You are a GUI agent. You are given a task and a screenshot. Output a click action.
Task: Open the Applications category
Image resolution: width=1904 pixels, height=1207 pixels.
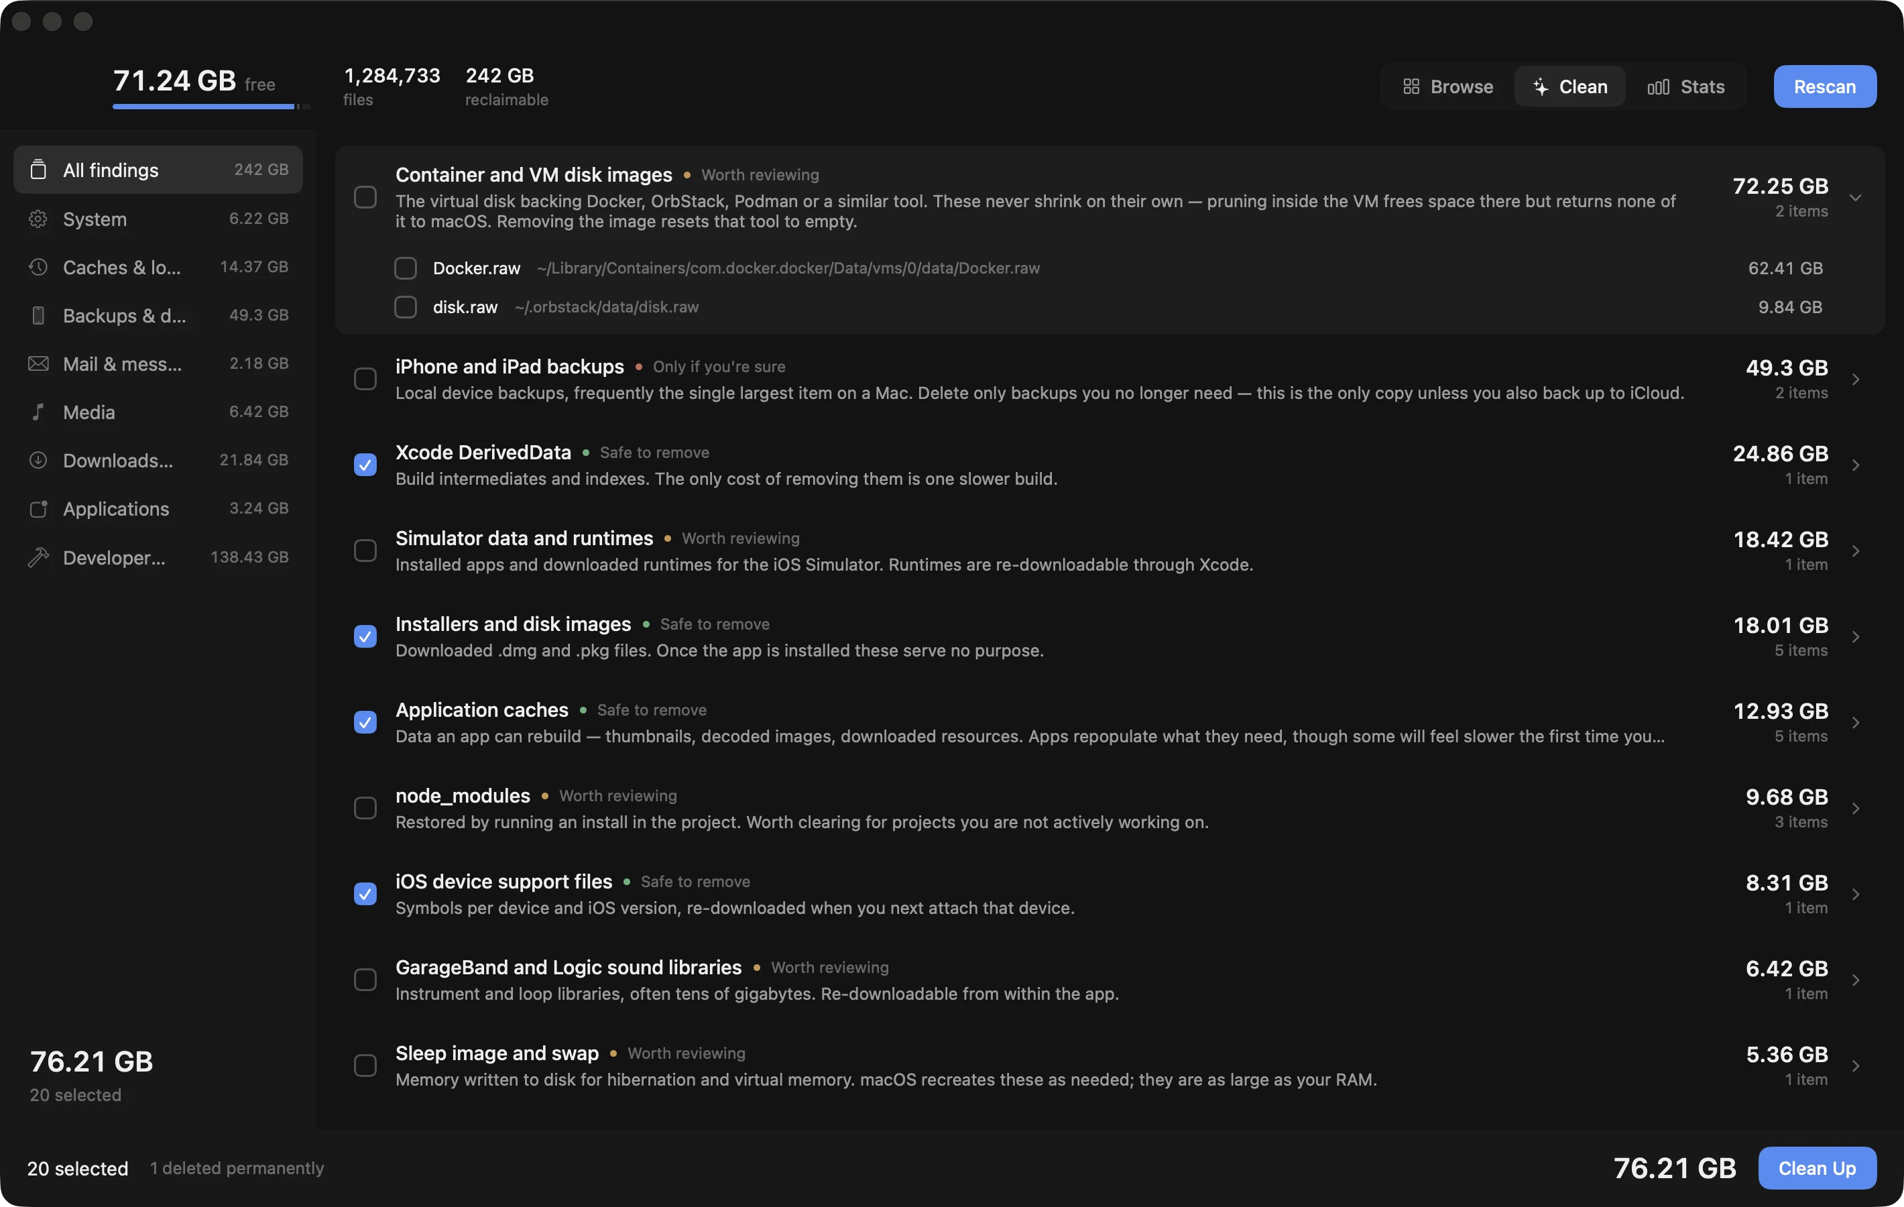158,508
